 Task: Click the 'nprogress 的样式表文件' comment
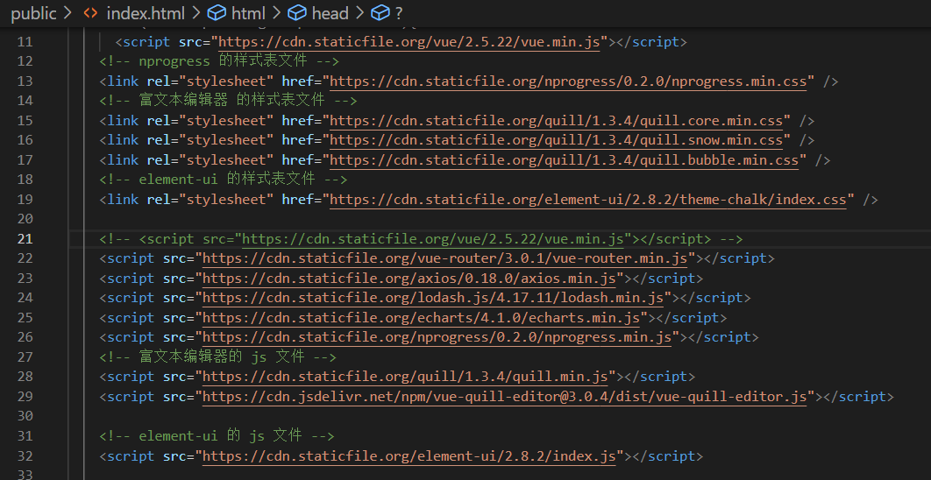tap(219, 61)
